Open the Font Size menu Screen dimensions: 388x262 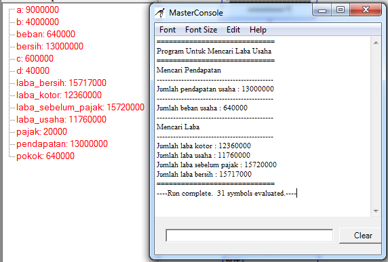[201, 30]
